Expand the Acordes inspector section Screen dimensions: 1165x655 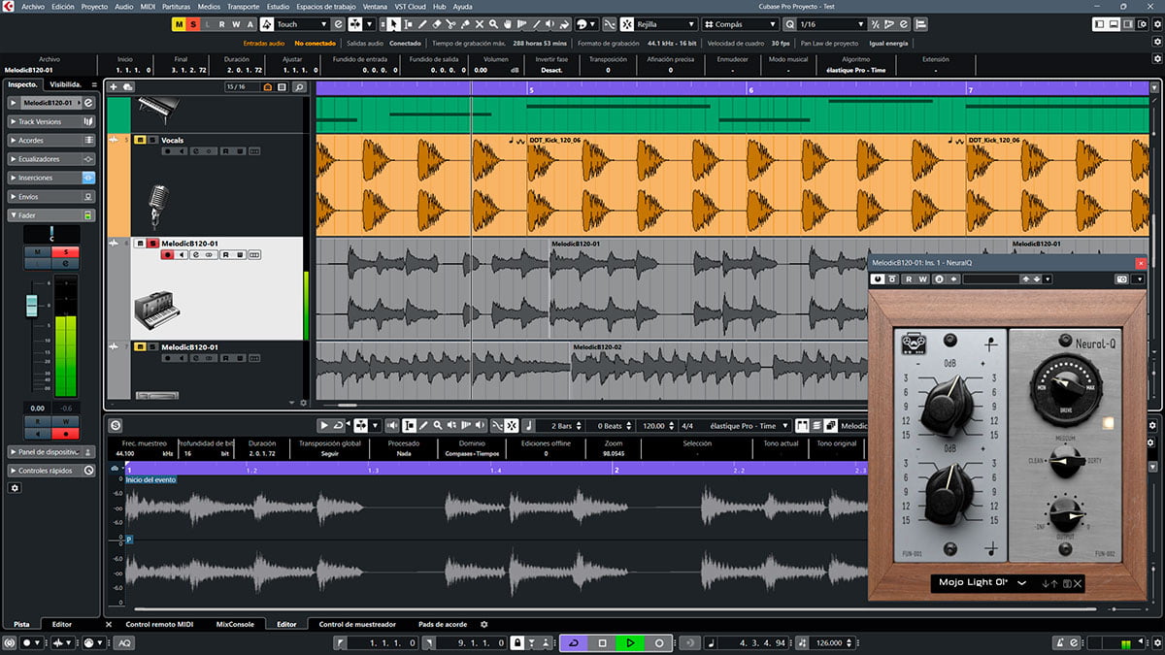point(51,140)
